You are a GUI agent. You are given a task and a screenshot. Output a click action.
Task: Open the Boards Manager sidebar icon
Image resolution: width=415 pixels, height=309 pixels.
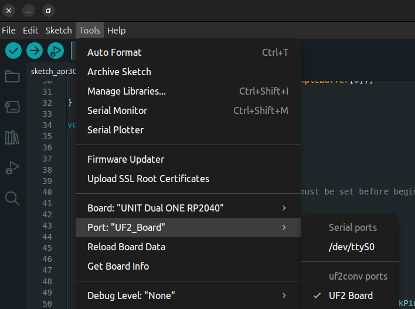(12, 107)
